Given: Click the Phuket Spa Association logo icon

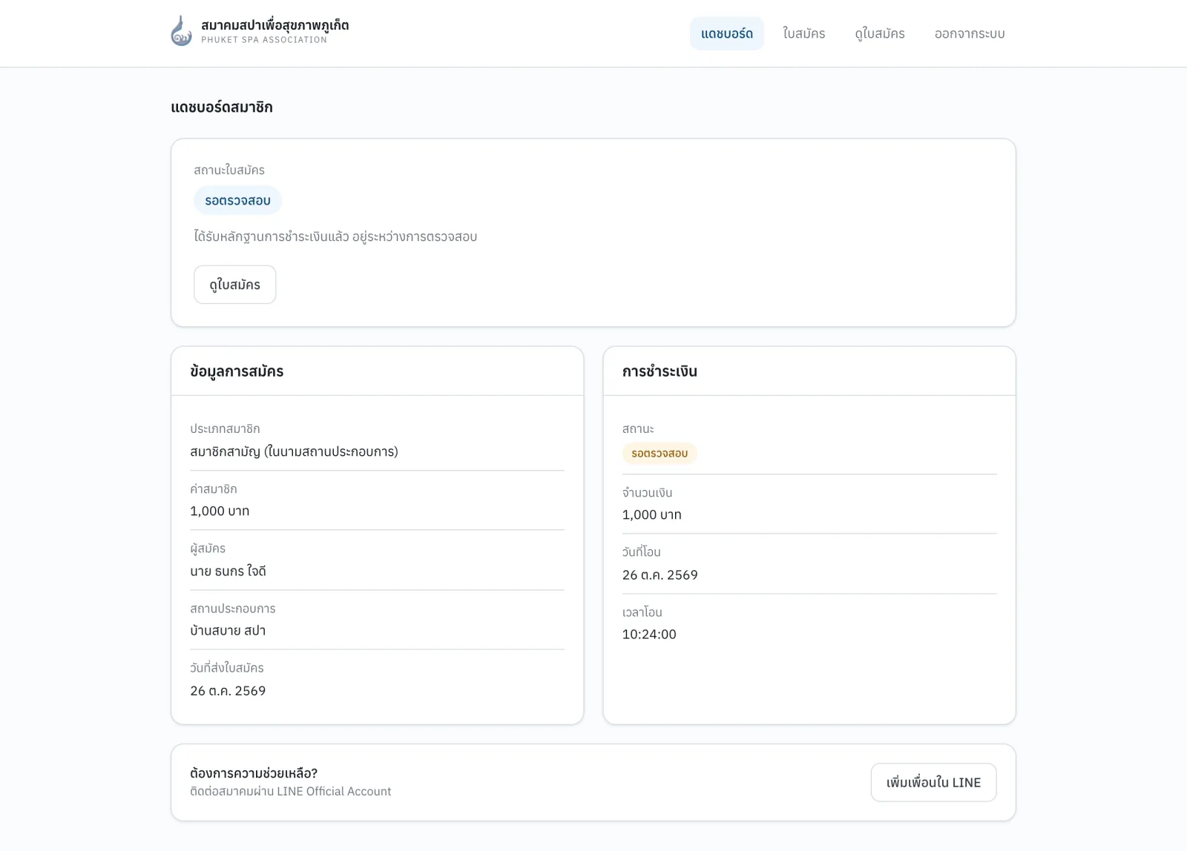Looking at the screenshot, I should pyautogui.click(x=181, y=31).
